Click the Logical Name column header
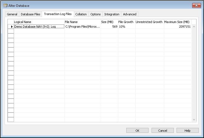Image resolution: width=204 pixels, height=138 pixels. 39,22
